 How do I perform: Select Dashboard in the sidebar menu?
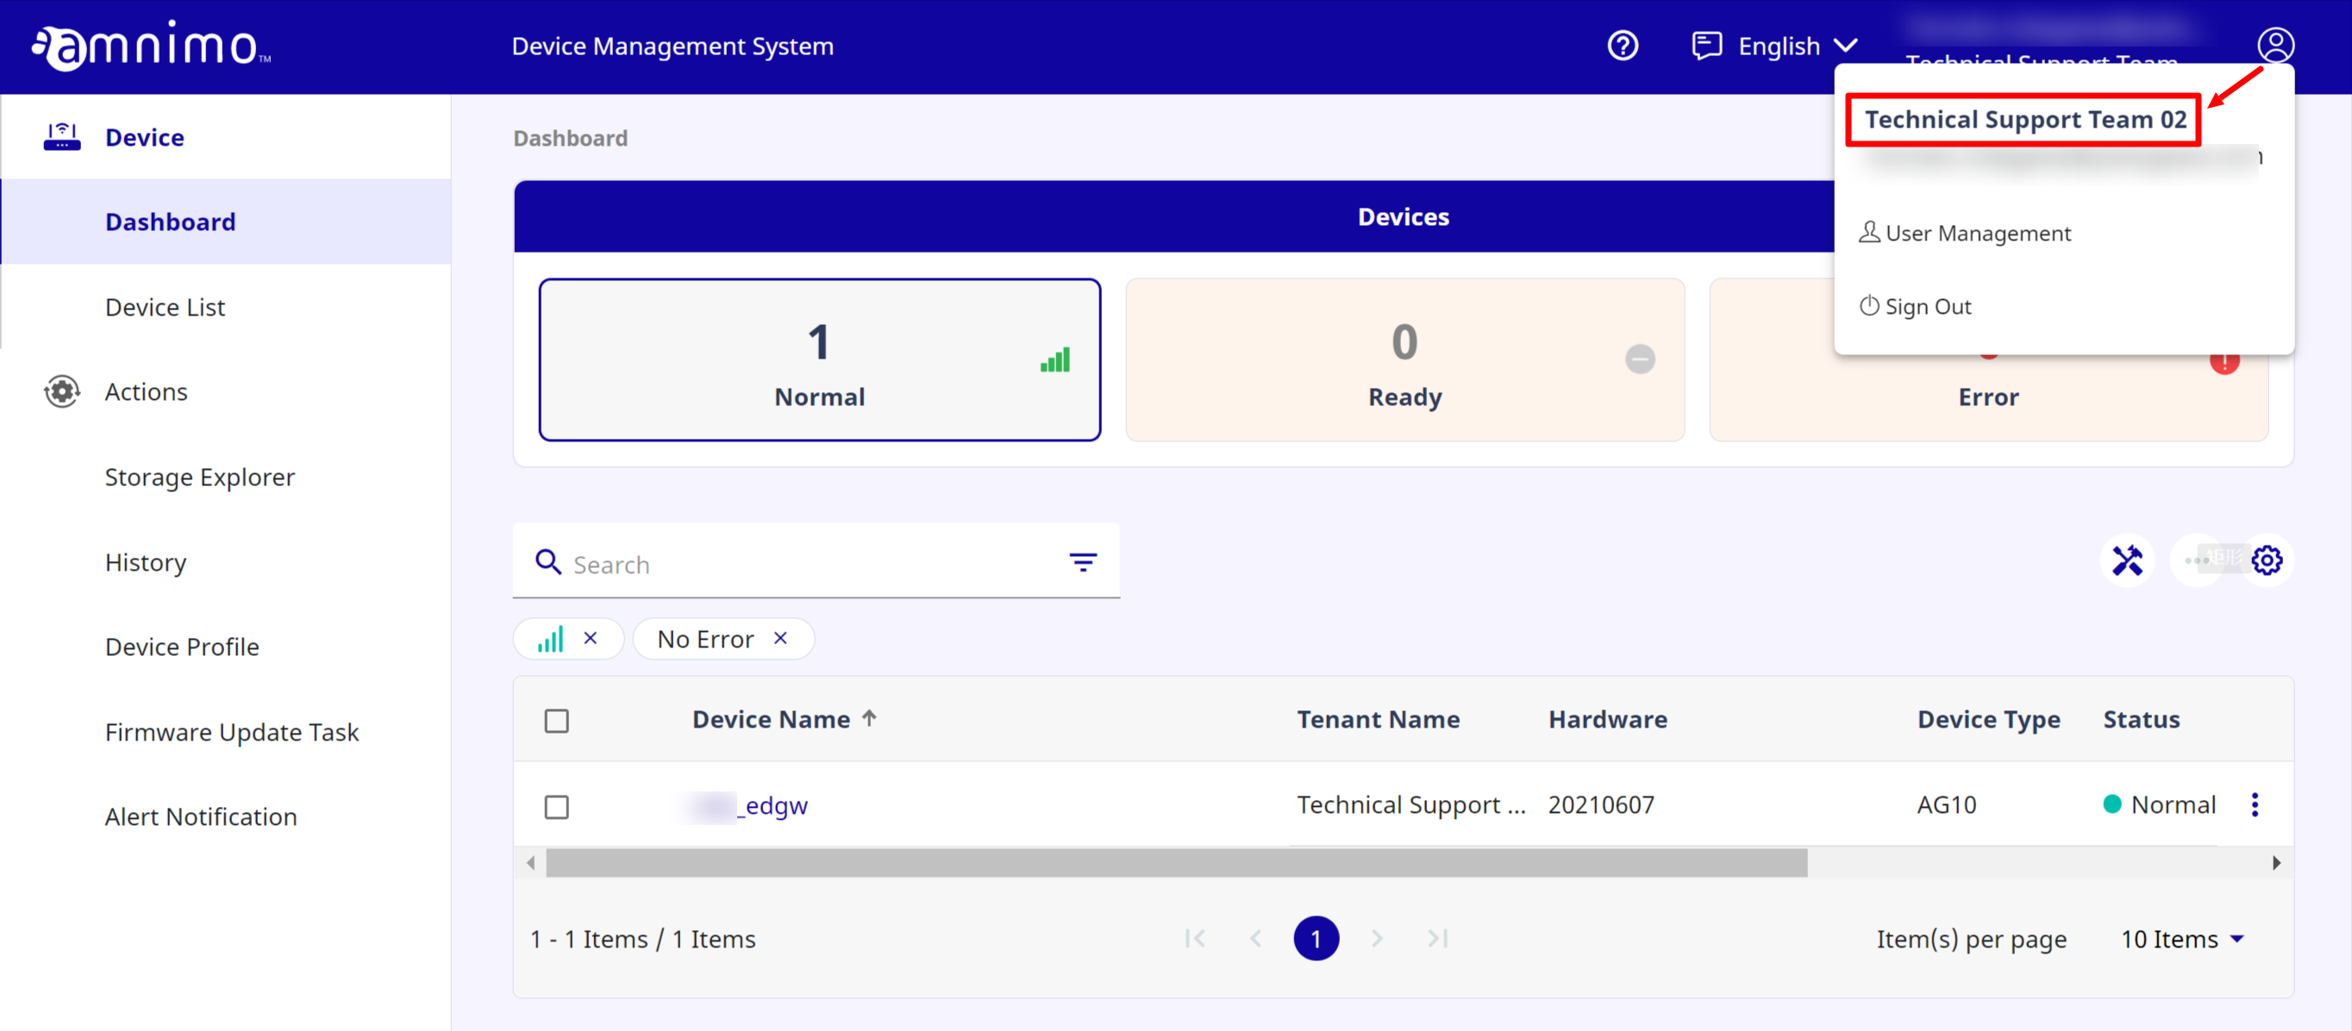click(x=170, y=221)
